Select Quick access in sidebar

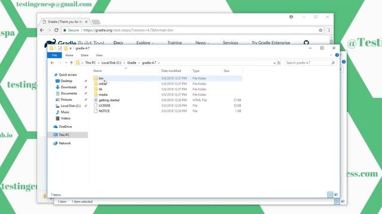click(67, 75)
